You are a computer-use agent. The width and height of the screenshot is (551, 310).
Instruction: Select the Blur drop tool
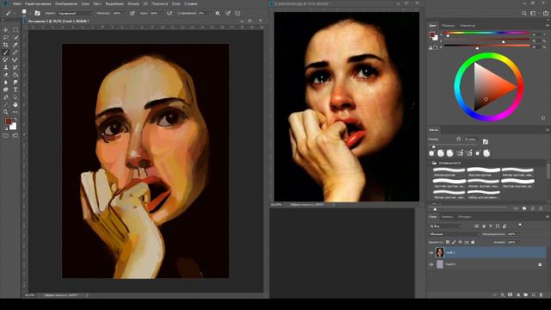[6, 82]
